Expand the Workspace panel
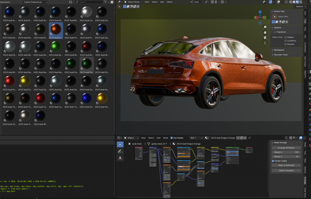The height and width of the screenshot is (199, 311). (279, 50)
